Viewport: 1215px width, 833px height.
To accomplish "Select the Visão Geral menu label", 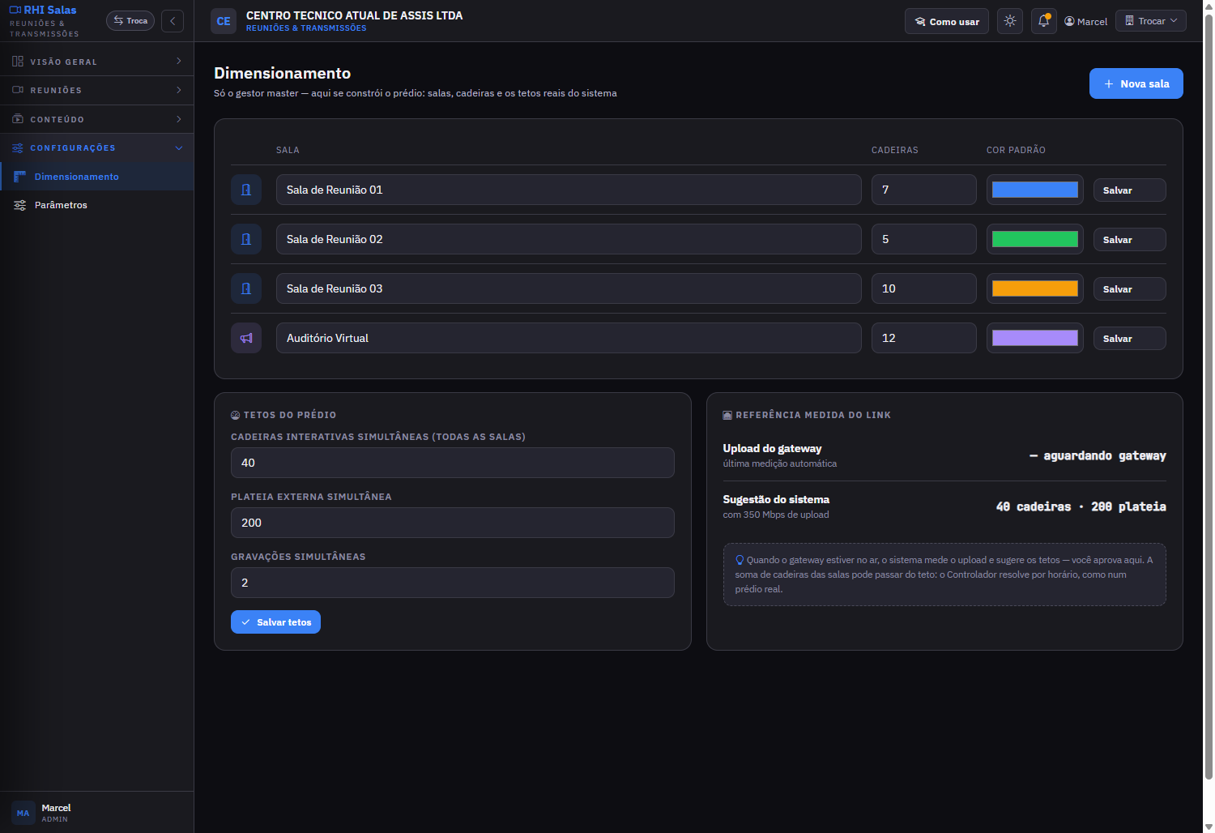I will [x=63, y=62].
